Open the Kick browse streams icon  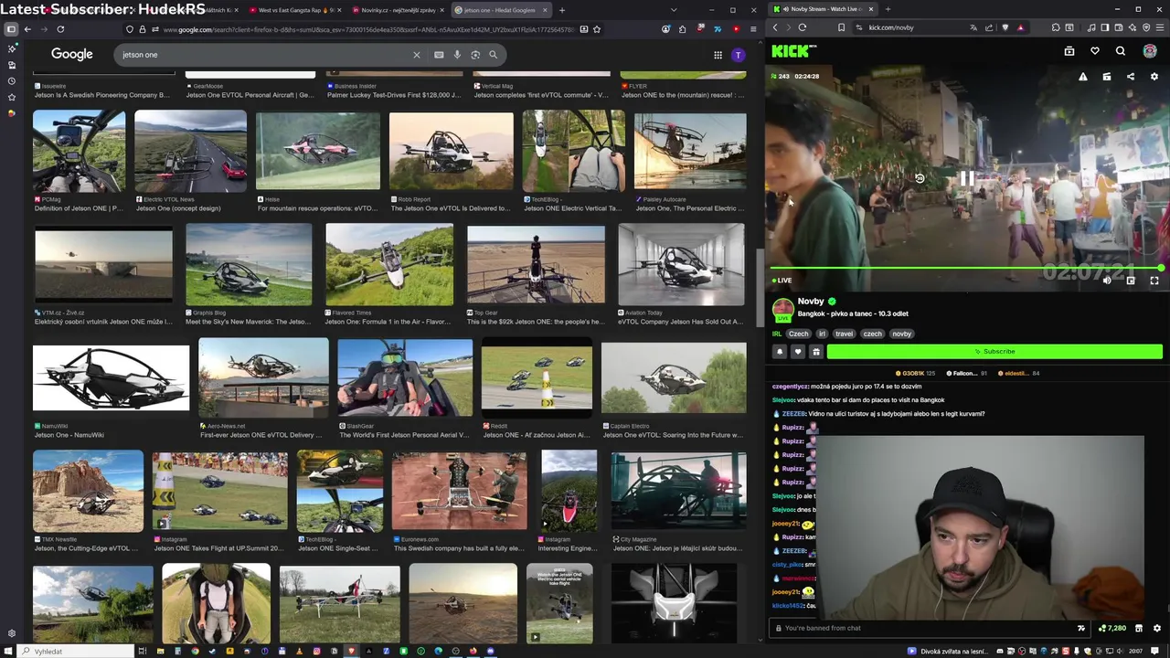[x=1069, y=51]
